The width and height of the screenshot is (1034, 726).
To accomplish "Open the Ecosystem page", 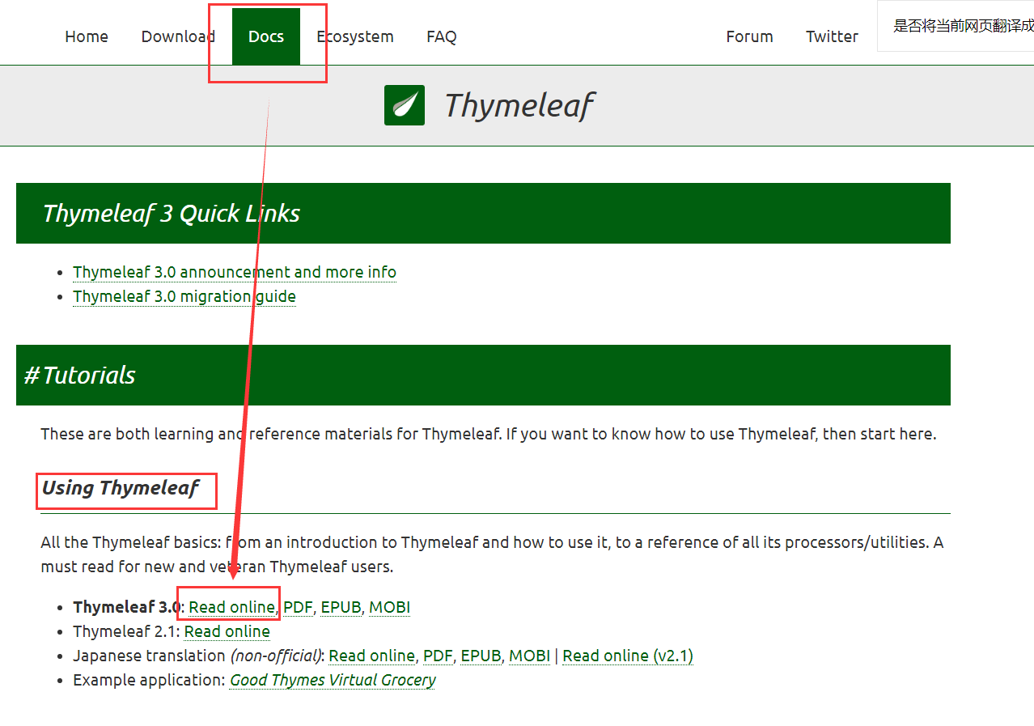I will pyautogui.click(x=355, y=36).
